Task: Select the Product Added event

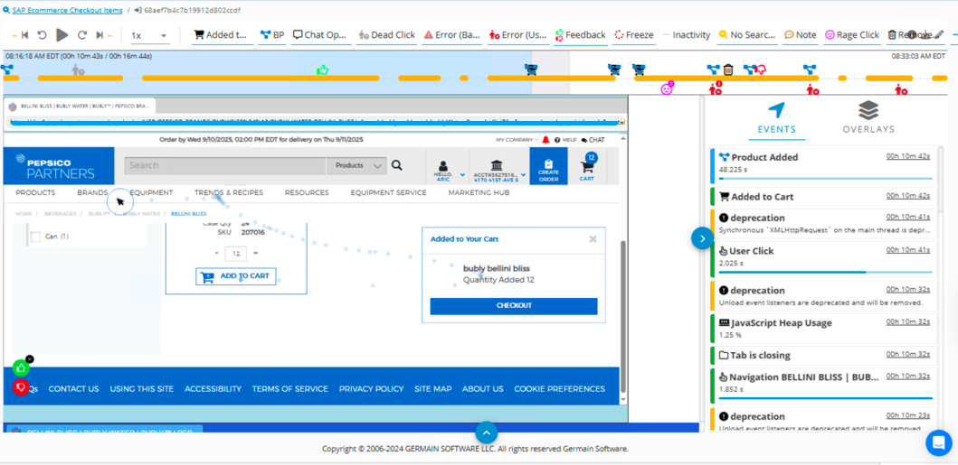Action: point(823,165)
